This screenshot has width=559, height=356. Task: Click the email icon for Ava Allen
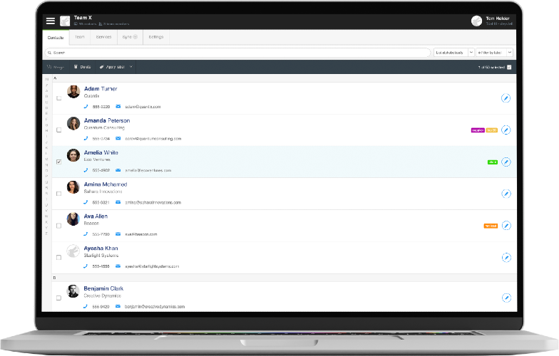[118, 234]
